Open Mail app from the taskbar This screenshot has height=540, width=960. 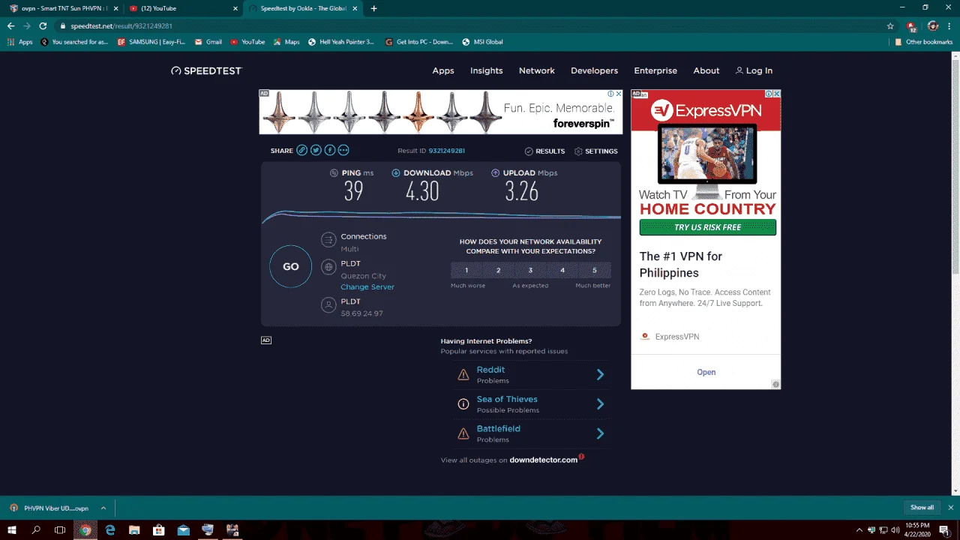click(x=184, y=530)
